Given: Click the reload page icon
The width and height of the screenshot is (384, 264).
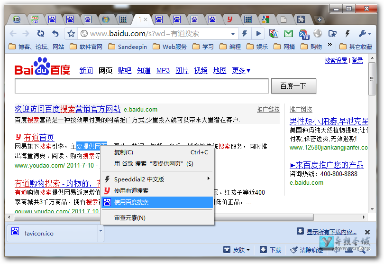Looking at the screenshot, I should 41,34.
